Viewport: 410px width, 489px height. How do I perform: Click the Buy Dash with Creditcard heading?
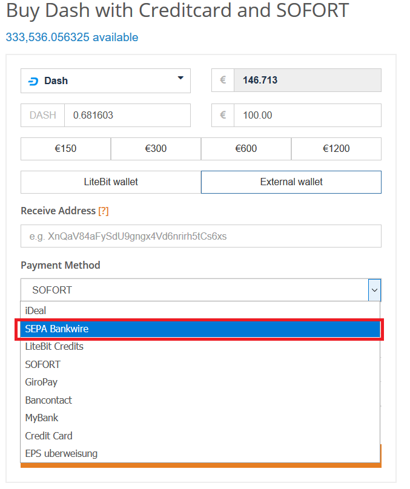coord(177,11)
